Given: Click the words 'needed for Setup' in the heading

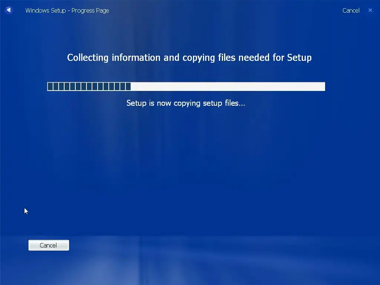Looking at the screenshot, I should (x=275, y=58).
